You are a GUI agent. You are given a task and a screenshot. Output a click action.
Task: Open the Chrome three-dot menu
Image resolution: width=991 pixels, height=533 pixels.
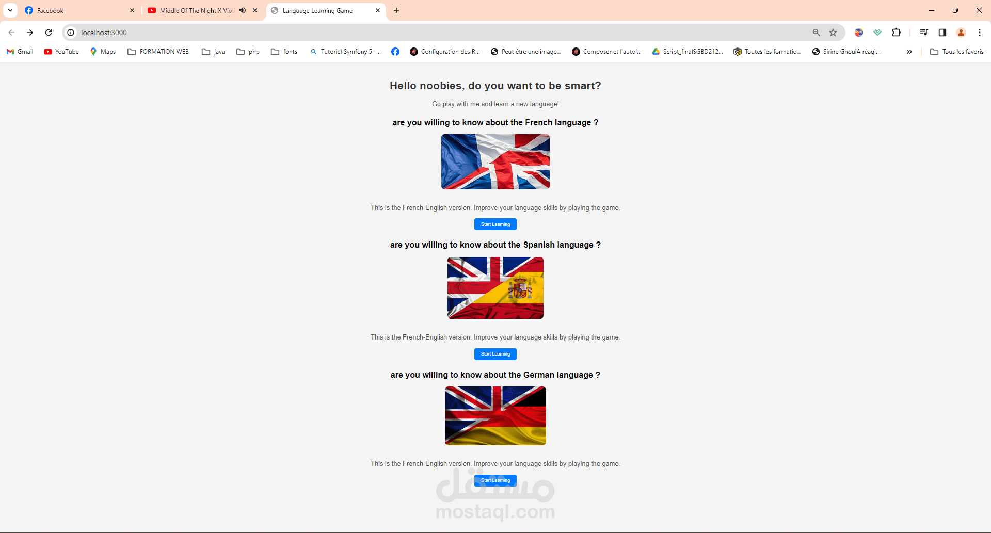click(980, 33)
